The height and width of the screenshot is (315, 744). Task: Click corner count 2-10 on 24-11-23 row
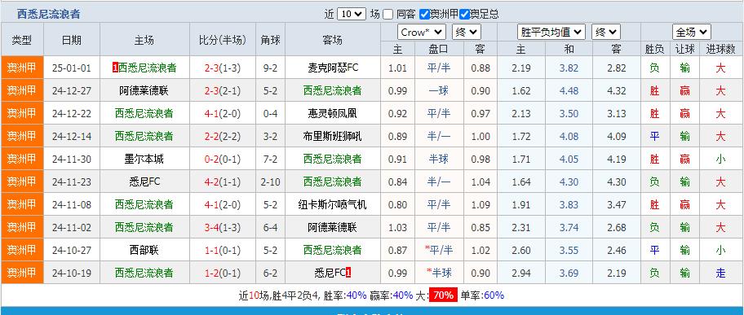pos(271,182)
